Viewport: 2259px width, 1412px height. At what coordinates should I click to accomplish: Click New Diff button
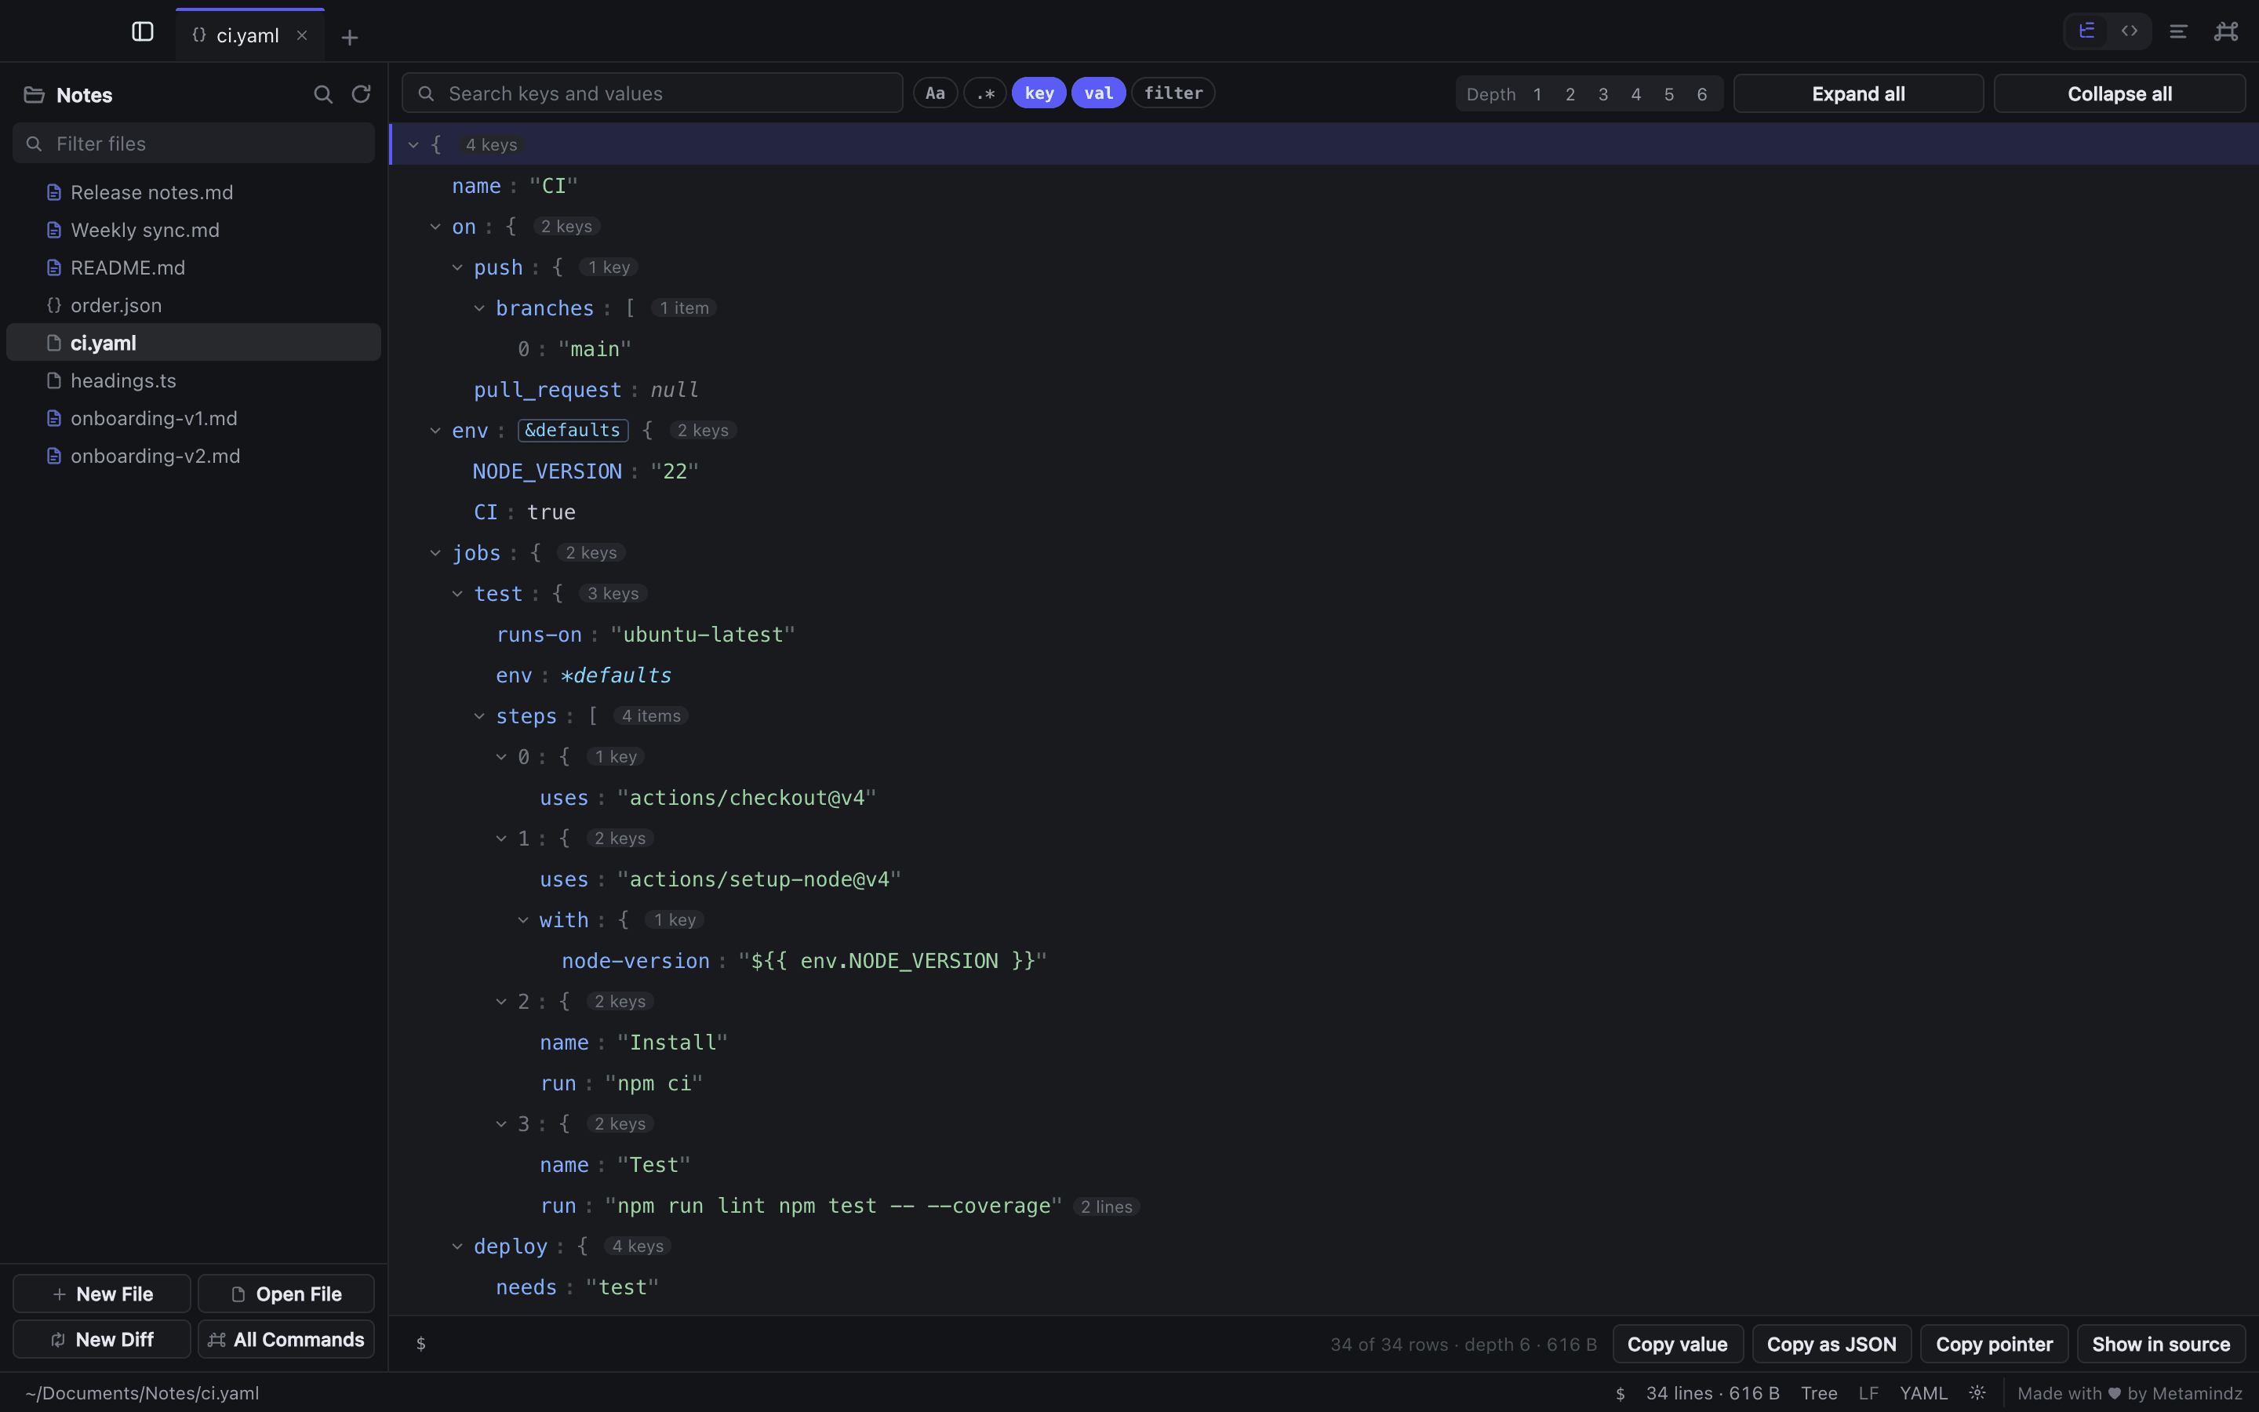pos(102,1339)
